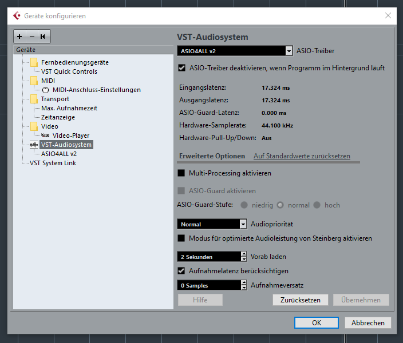Click the MIDI folder icon

click(x=34, y=81)
